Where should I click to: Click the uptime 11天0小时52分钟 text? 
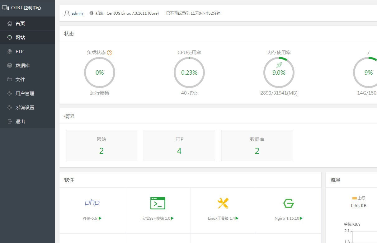[x=205, y=13]
